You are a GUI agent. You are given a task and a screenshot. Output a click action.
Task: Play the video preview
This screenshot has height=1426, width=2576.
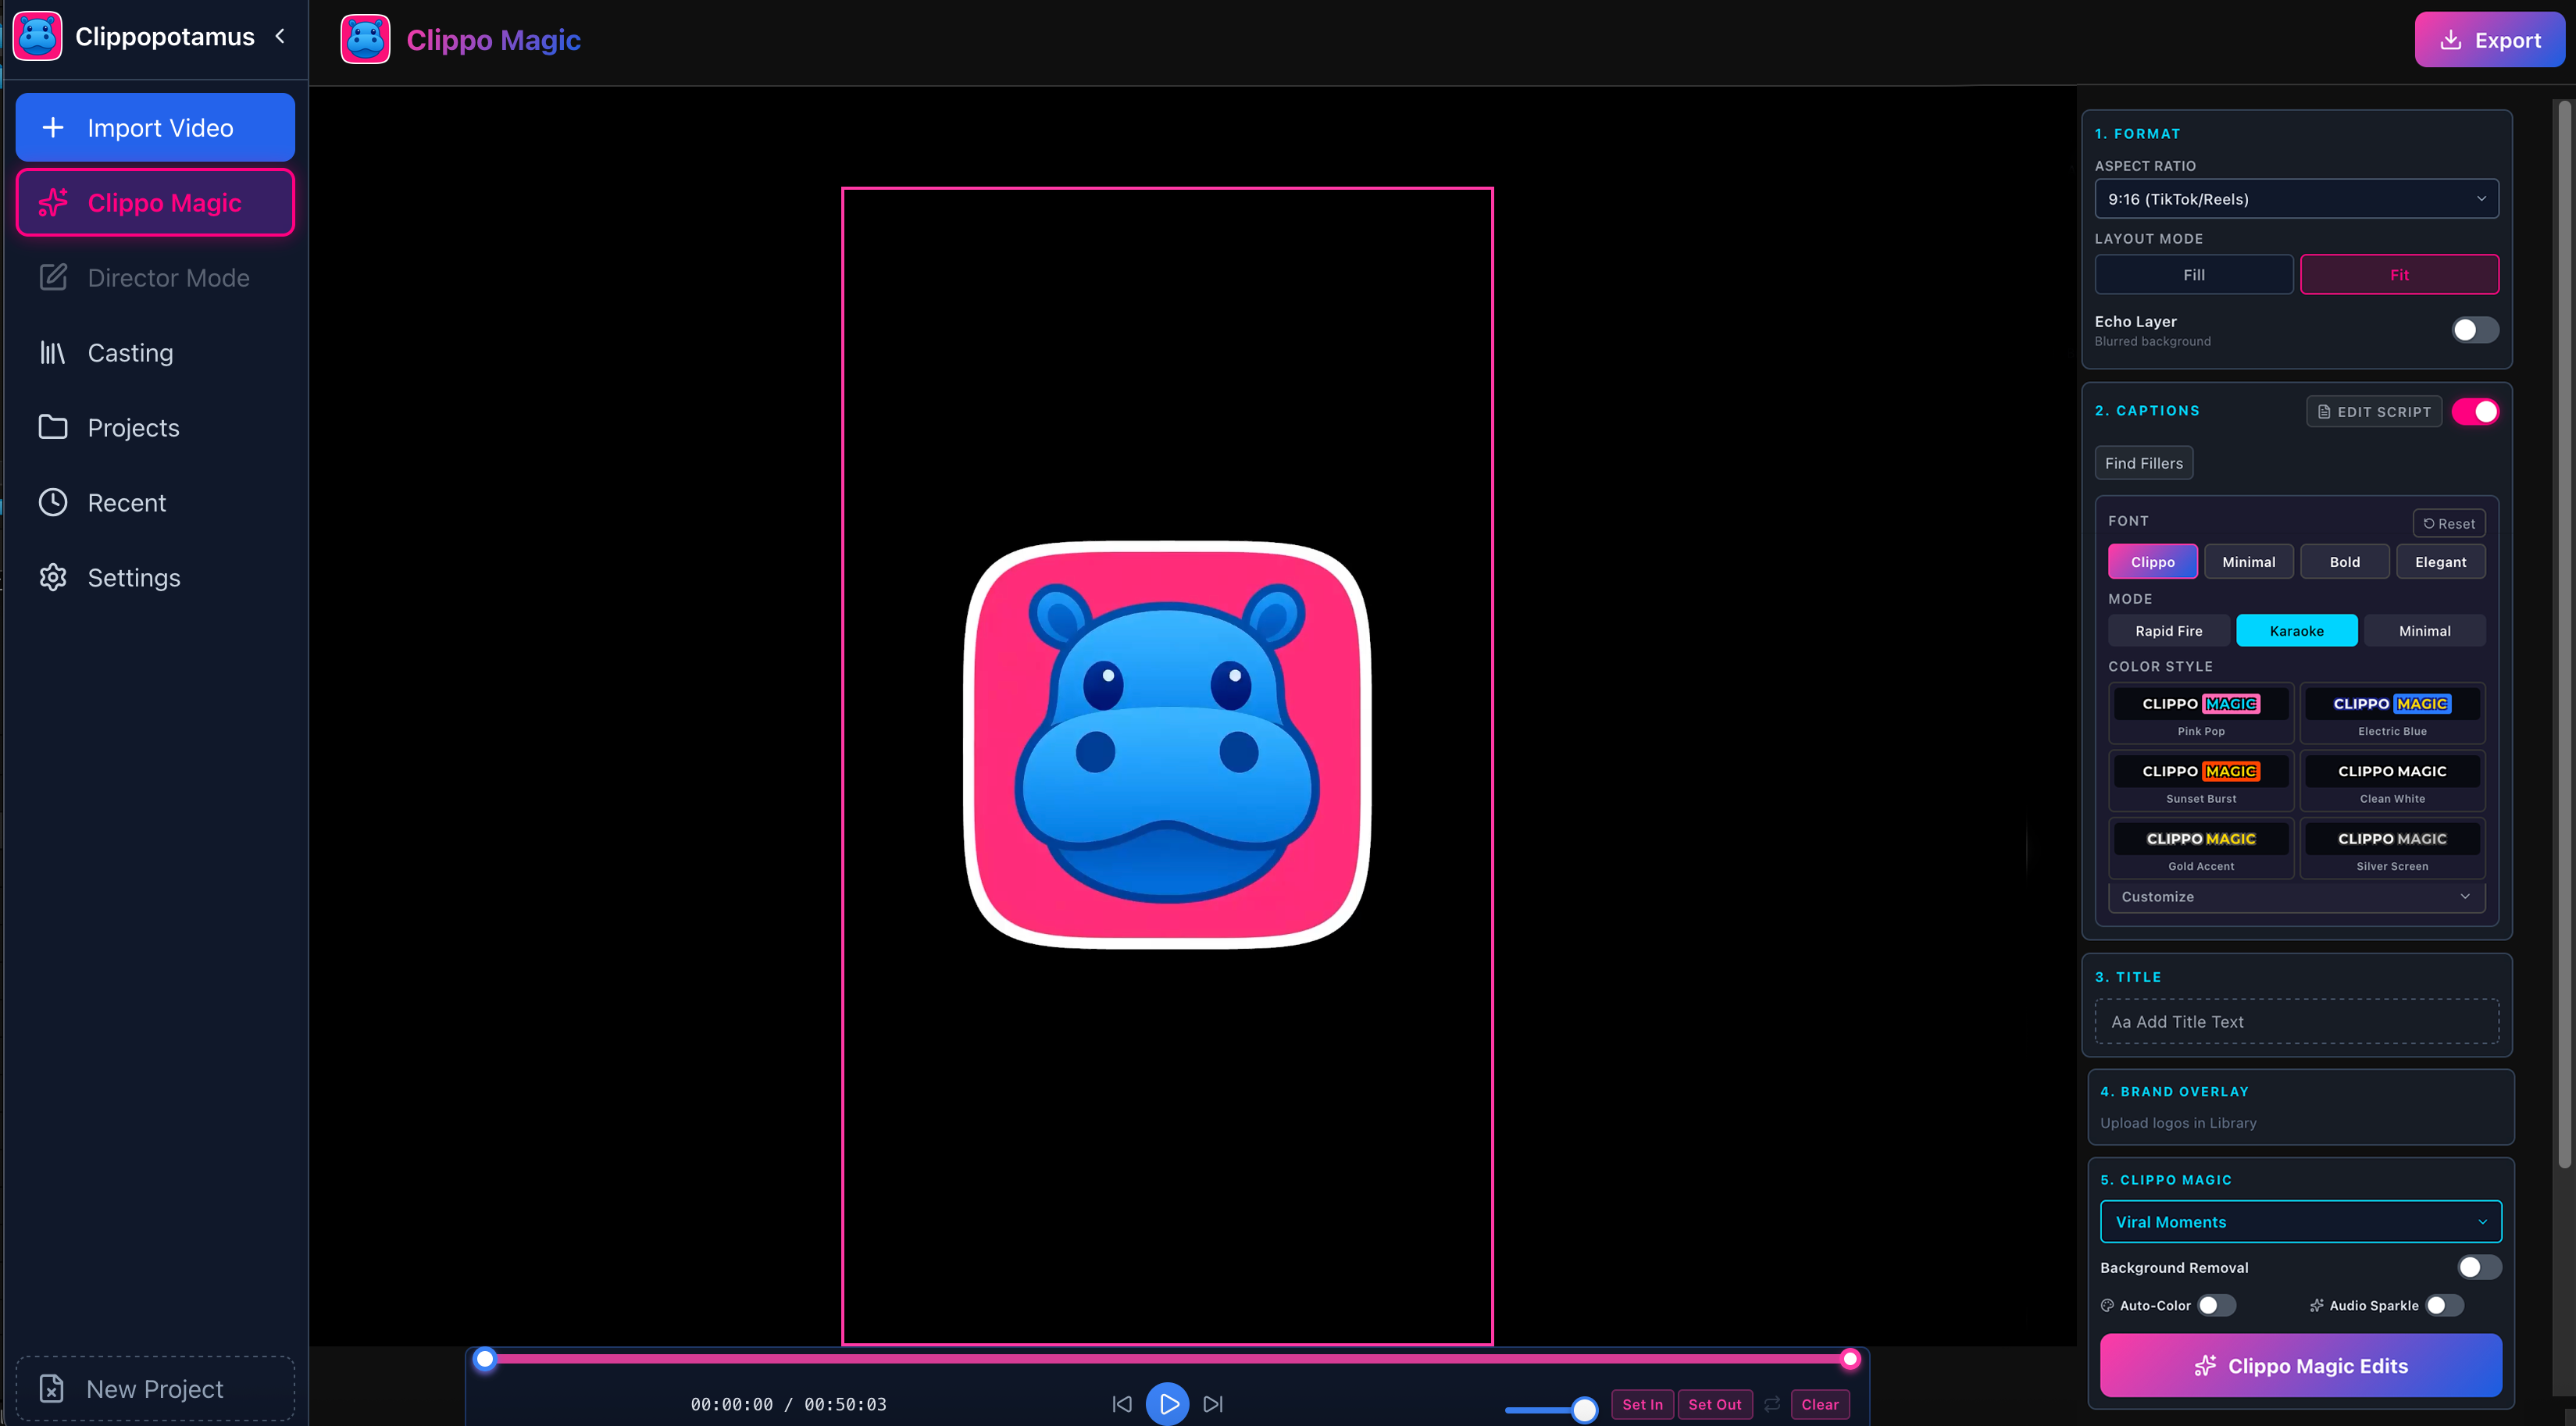[x=1167, y=1404]
